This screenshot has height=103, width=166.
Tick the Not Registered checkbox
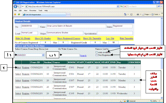click(97, 55)
